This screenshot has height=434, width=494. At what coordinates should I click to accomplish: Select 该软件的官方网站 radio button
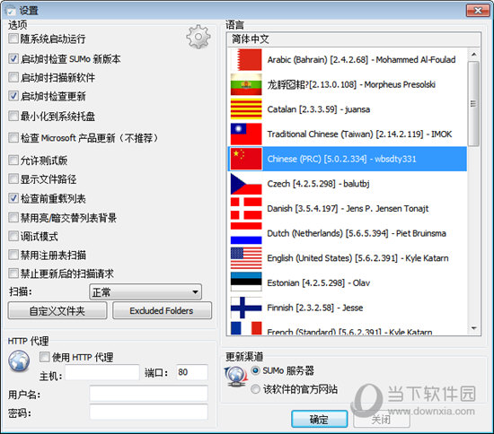pyautogui.click(x=255, y=389)
